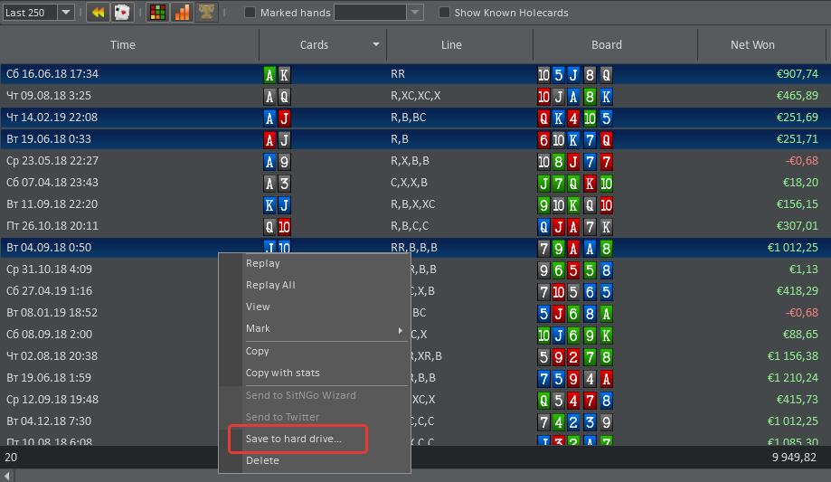Click the Time column header
This screenshot has width=831, height=482.
pyautogui.click(x=123, y=45)
